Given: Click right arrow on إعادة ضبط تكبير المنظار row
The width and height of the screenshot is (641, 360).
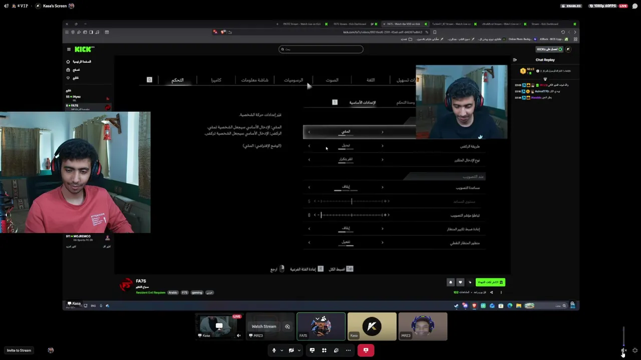Looking at the screenshot, I should point(383,229).
